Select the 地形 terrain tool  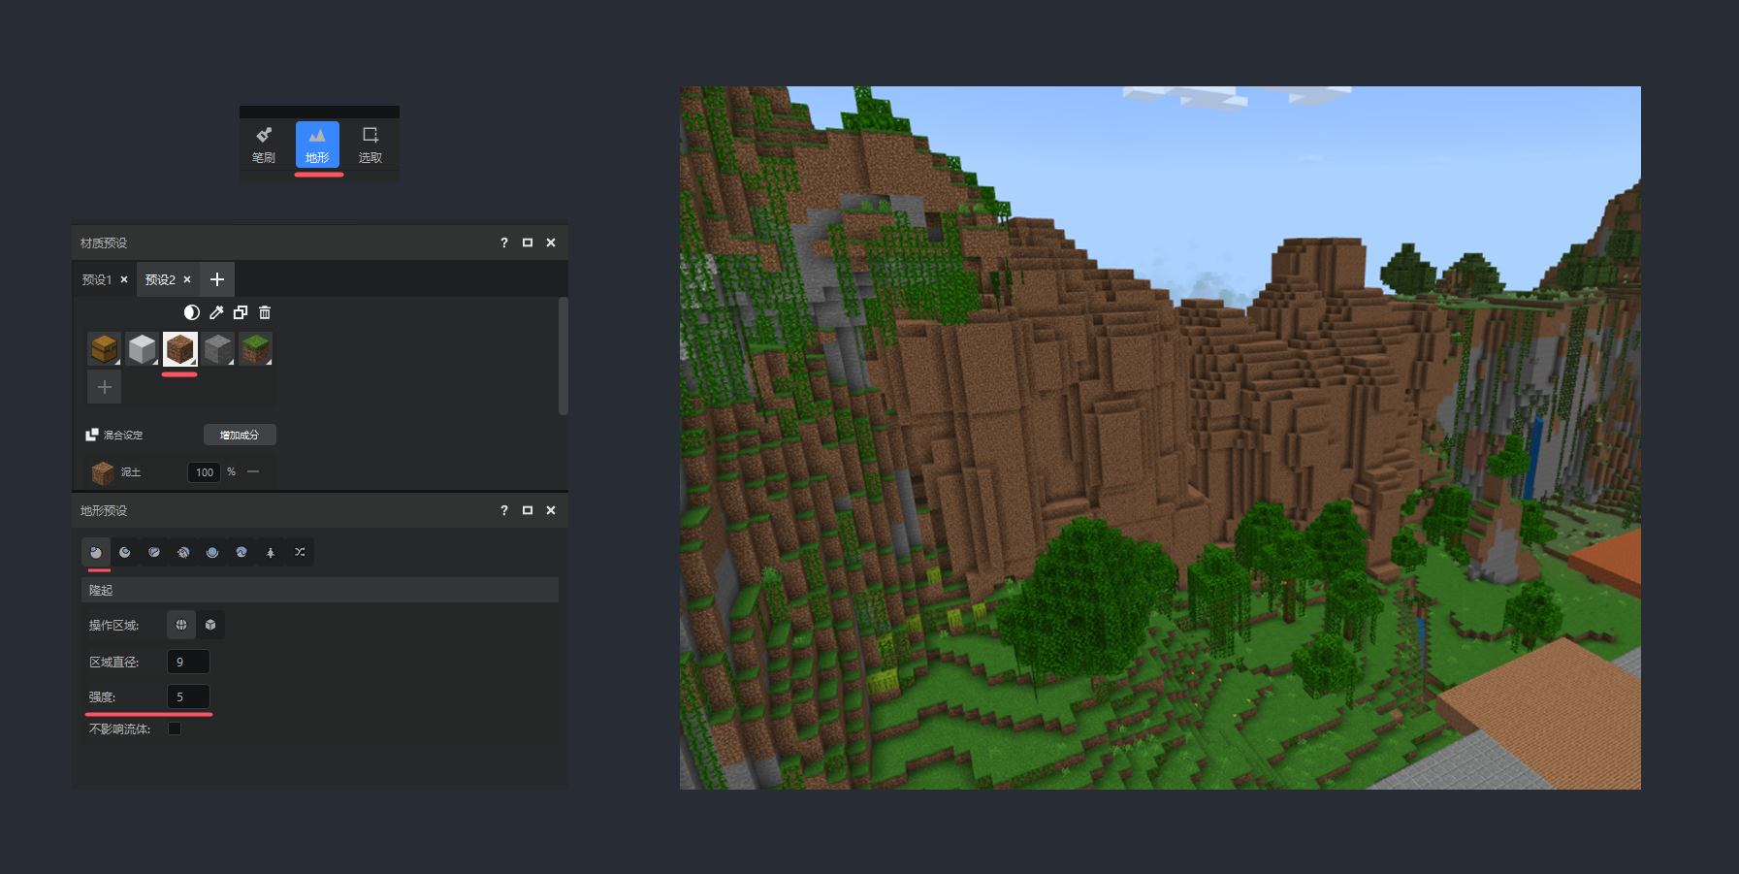(x=317, y=145)
